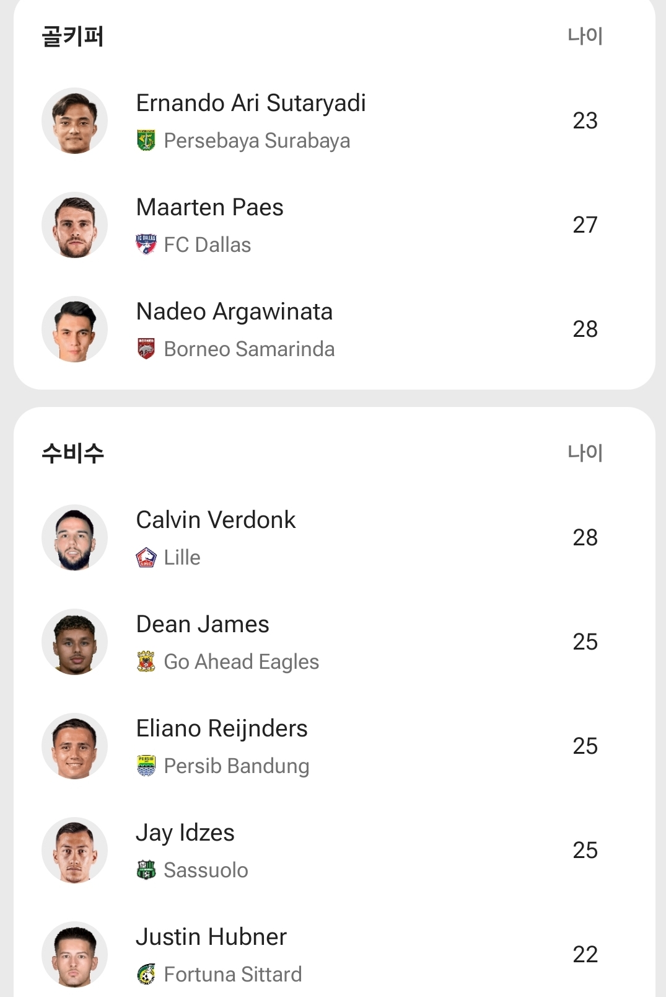Viewport: 666px width, 997px height.
Task: Select Eliano Reijnders player name
Action: click(222, 728)
